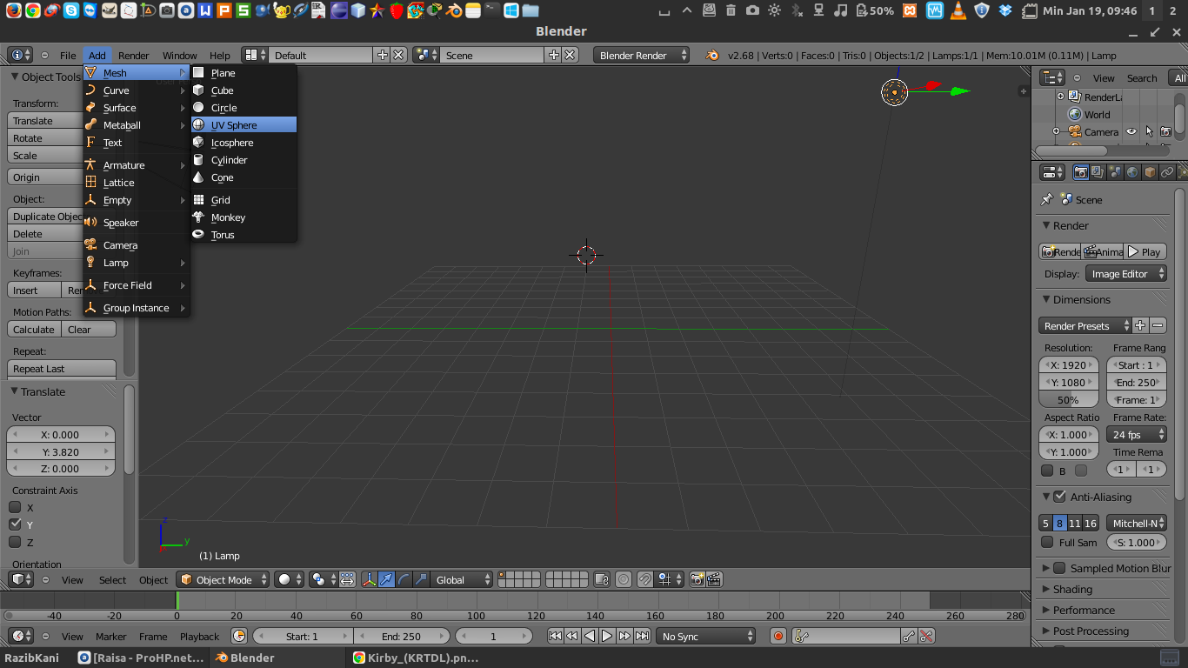Open the Image Editor display dropdown
This screenshot has width=1188, height=668.
click(1125, 273)
